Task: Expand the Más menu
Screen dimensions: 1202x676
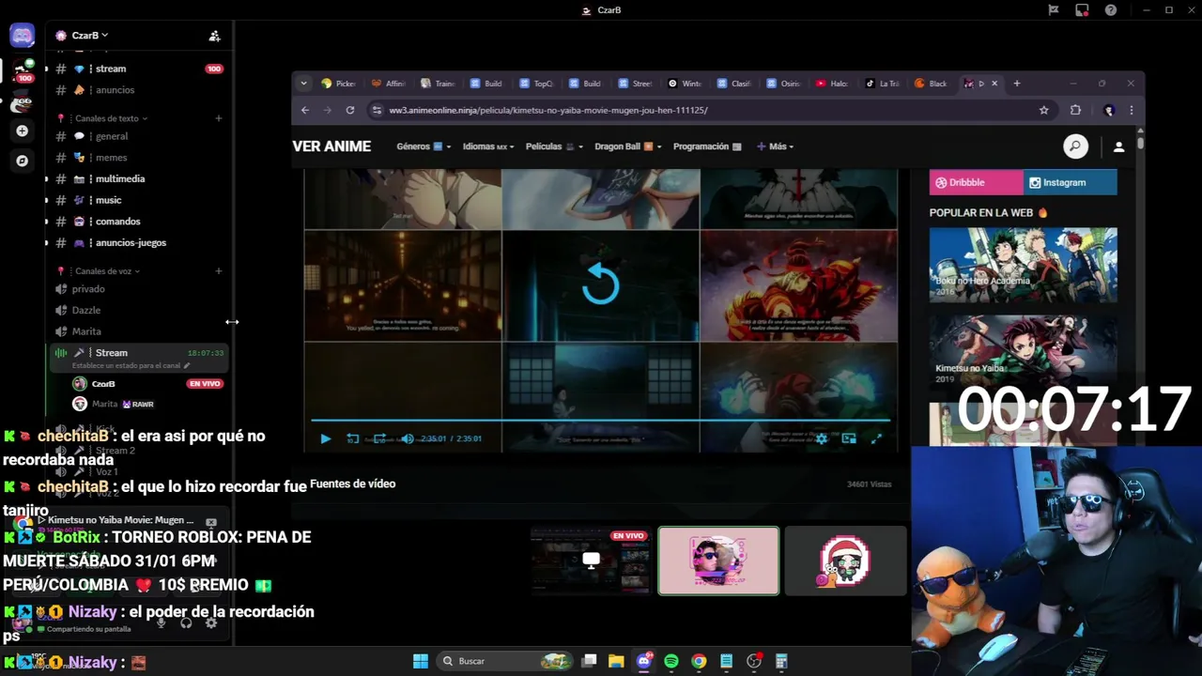Action: (x=776, y=146)
